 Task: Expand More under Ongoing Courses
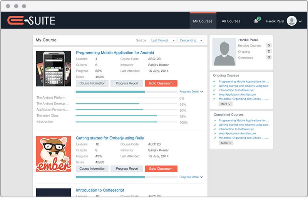226,104
